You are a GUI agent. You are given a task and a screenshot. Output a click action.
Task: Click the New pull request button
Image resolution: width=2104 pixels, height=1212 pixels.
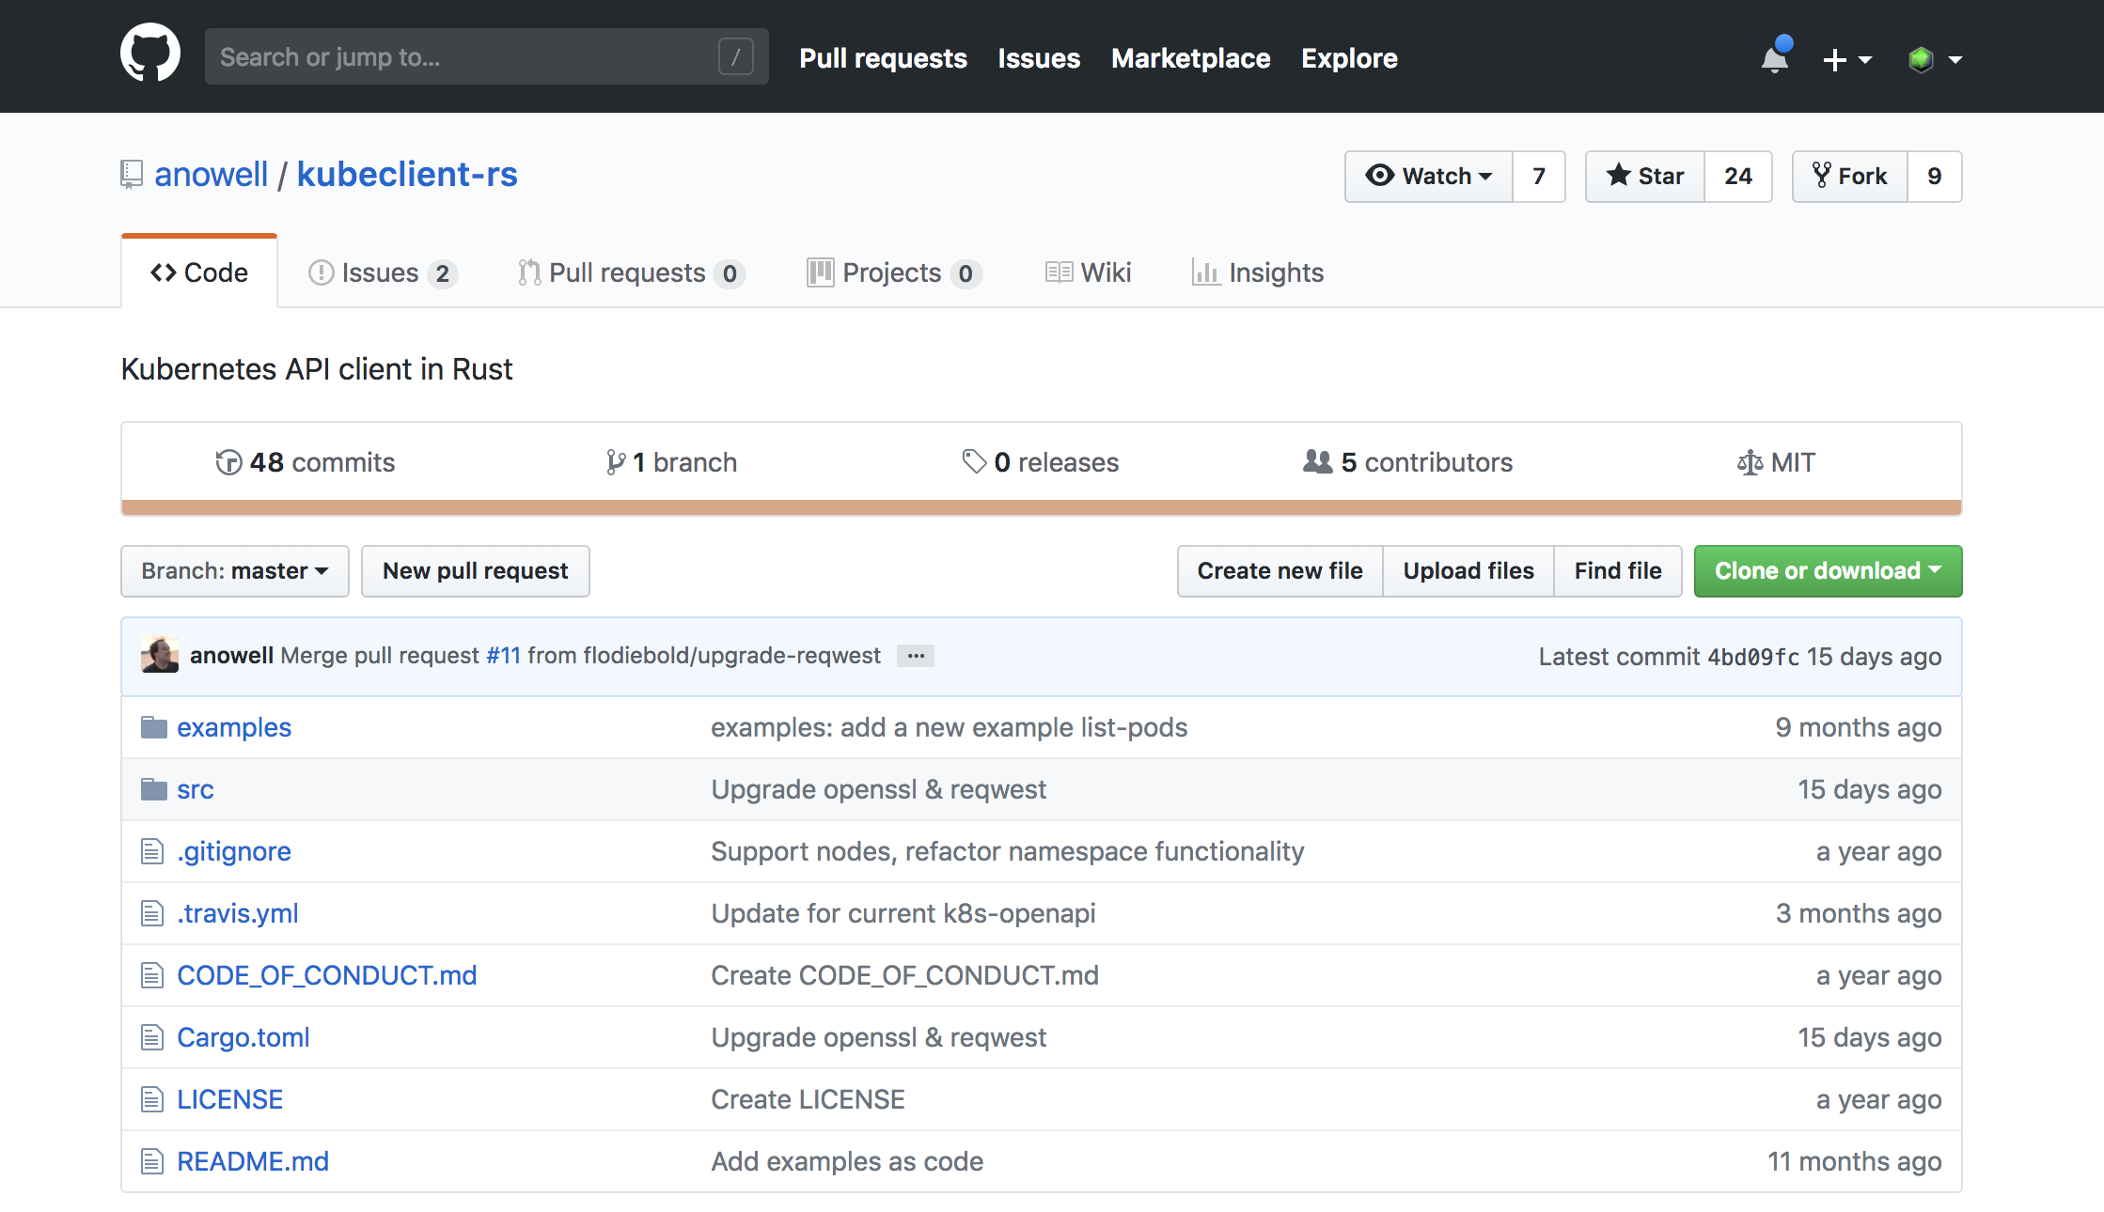476,571
